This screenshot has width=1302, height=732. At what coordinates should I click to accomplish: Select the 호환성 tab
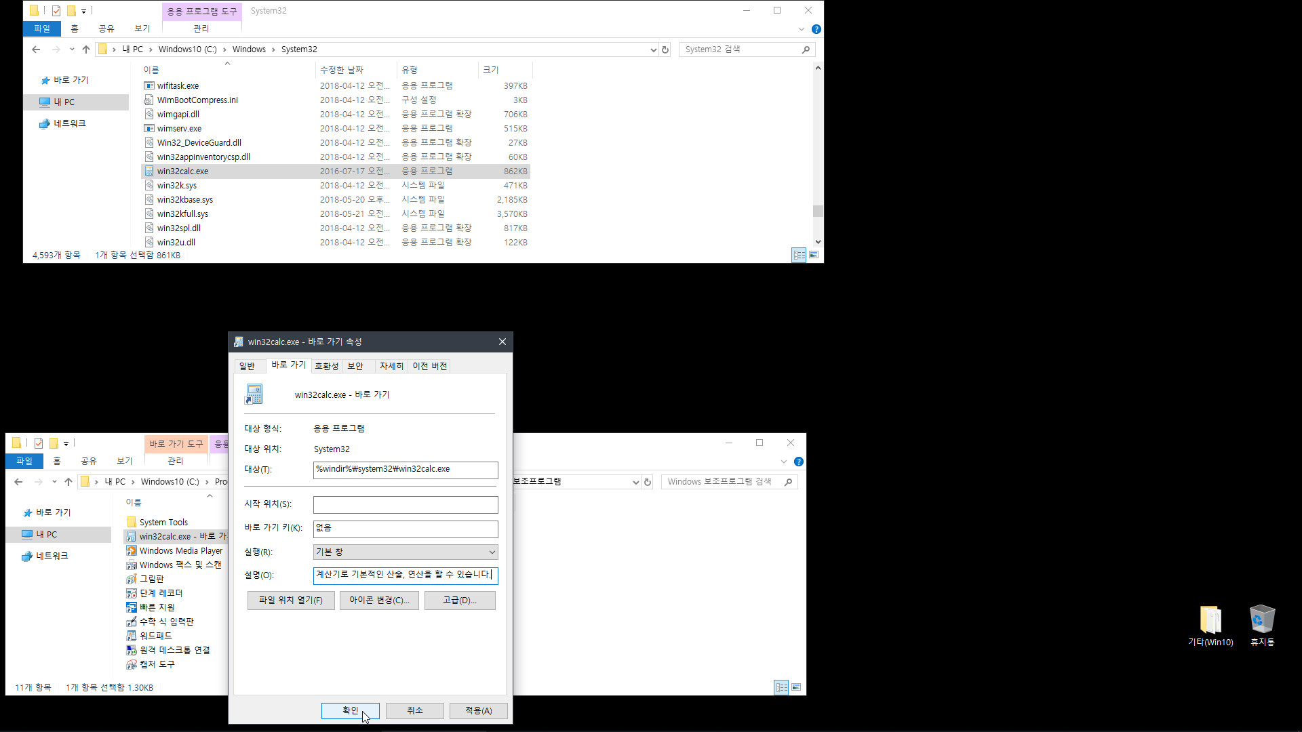(326, 366)
